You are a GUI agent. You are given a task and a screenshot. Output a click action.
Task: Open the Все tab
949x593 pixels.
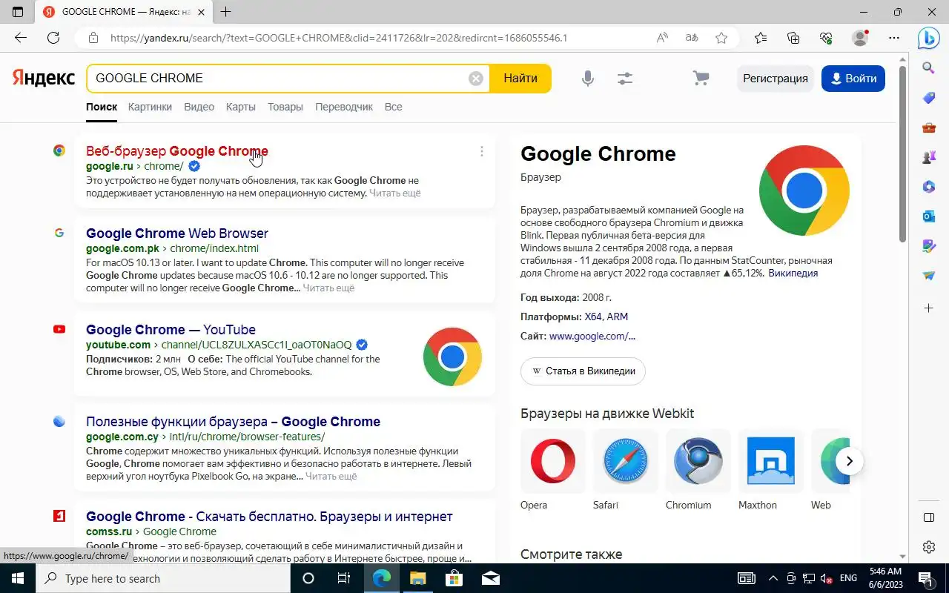tap(394, 107)
